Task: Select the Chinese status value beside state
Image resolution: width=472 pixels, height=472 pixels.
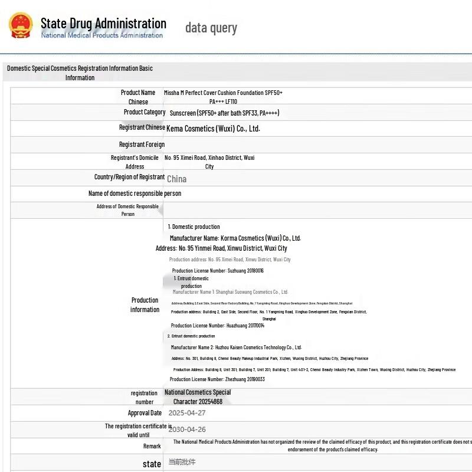Action: point(182,462)
